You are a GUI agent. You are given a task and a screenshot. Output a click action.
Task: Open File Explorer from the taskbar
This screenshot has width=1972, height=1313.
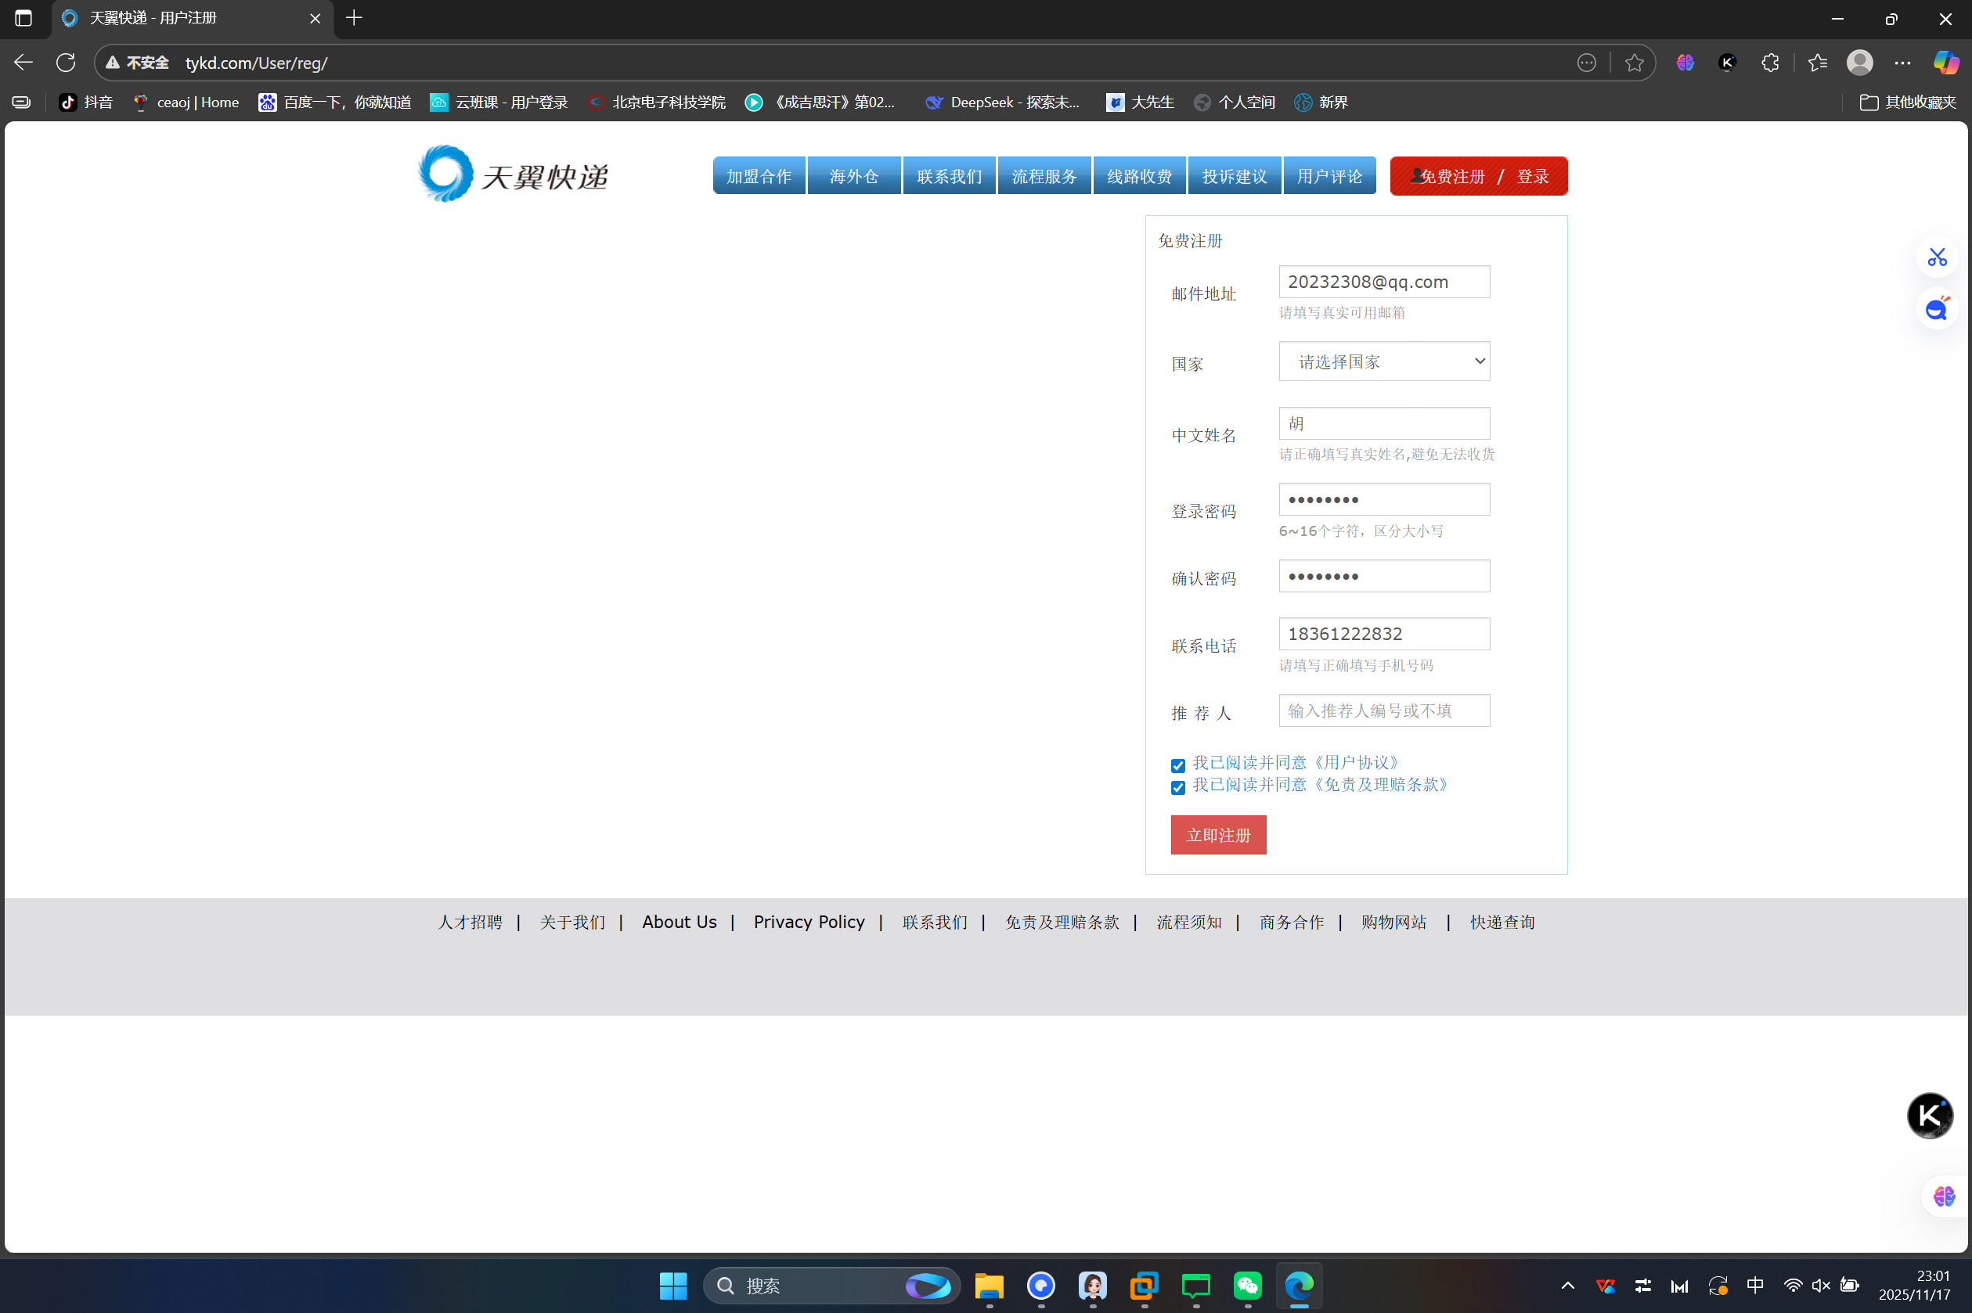pyautogui.click(x=990, y=1286)
